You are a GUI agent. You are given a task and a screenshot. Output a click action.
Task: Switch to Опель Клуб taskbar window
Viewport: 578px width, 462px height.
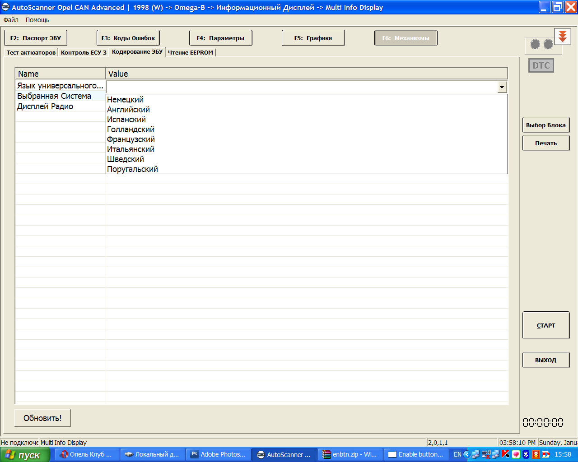88,454
